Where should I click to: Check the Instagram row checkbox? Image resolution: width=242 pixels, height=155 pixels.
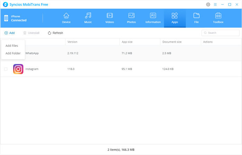(6, 69)
